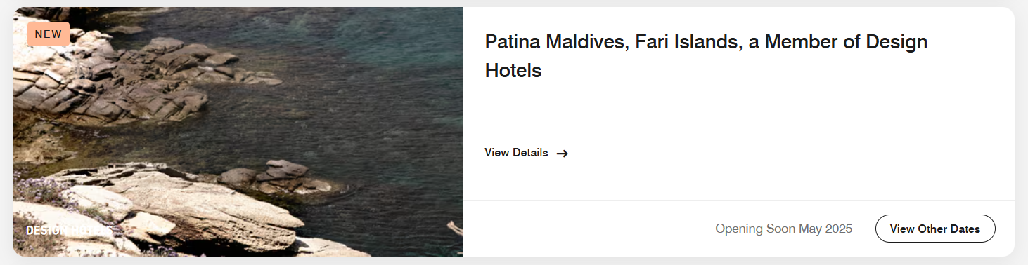Click the Opening Soon May 2025 text
The width and height of the screenshot is (1028, 265).
pyautogui.click(x=783, y=229)
